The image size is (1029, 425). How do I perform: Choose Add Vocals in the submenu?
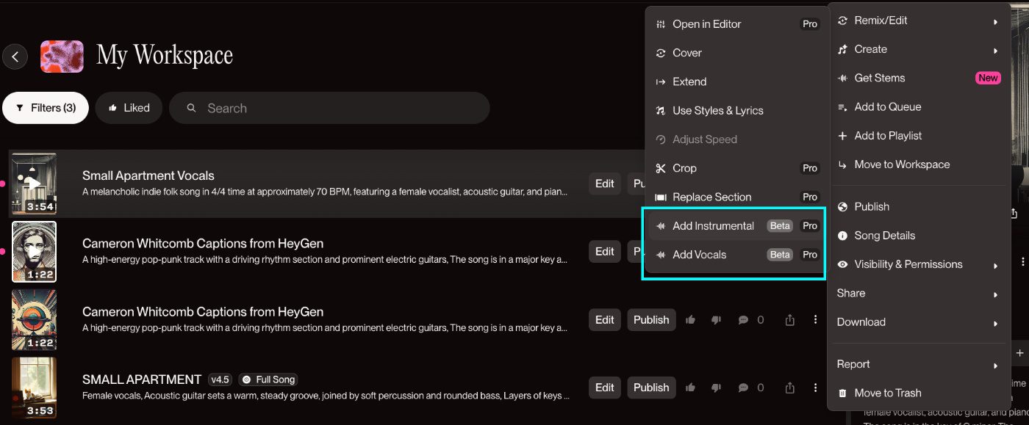[699, 255]
